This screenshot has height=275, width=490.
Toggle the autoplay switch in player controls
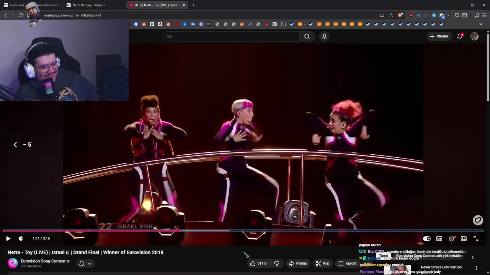[x=427, y=239]
